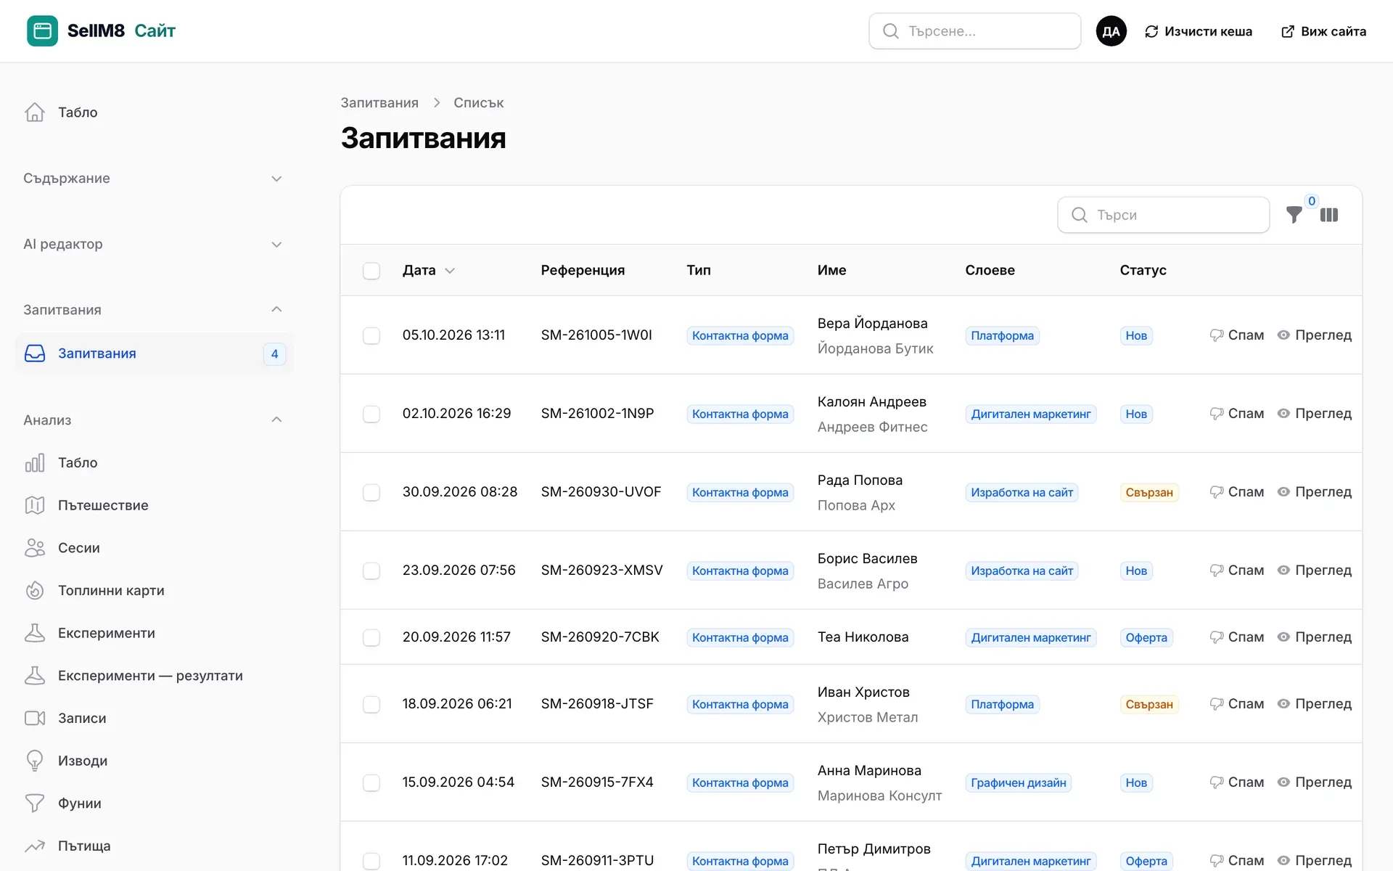The width and height of the screenshot is (1393, 871).
Task: Click the Виж сайта link
Action: [x=1324, y=31]
